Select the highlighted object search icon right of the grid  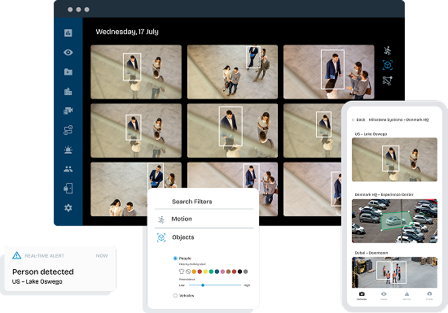point(388,65)
